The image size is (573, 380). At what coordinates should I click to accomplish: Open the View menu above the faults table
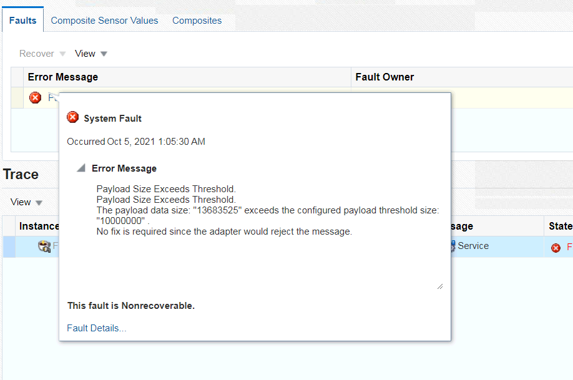(x=90, y=54)
